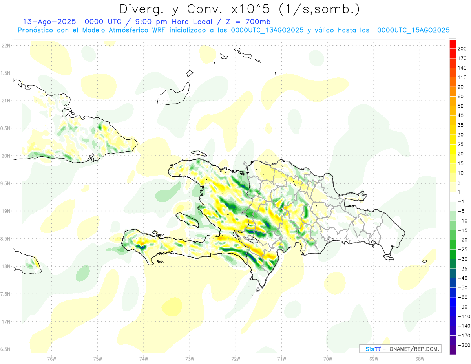
Task: Select the positive 5 colorbar value
Action: point(460,183)
